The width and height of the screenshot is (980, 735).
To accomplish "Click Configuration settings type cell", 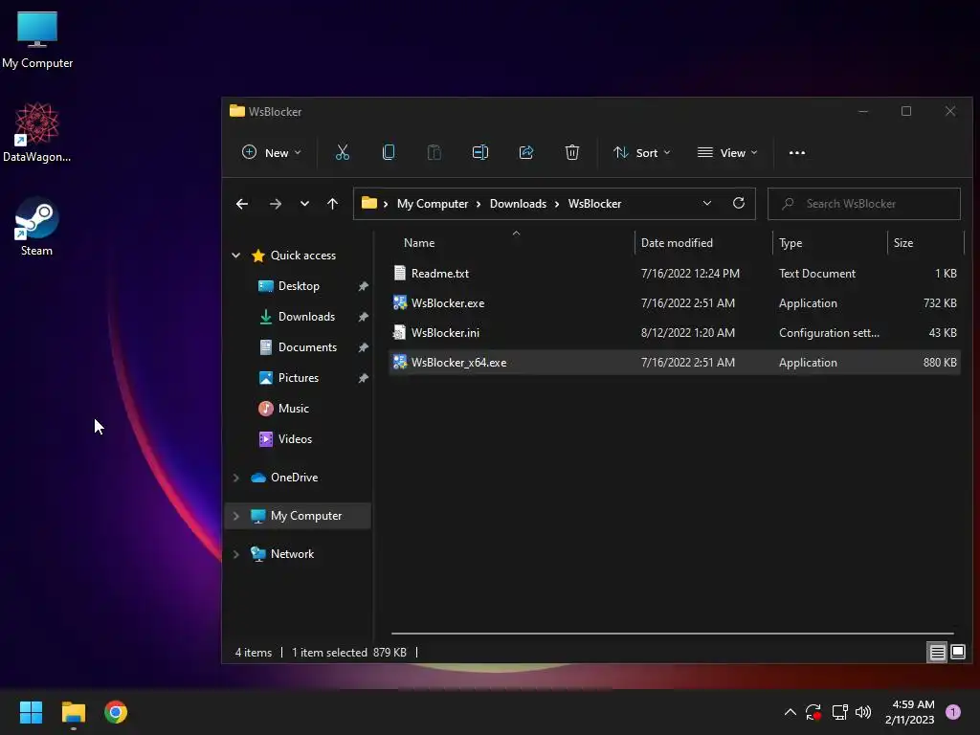I will pyautogui.click(x=829, y=332).
